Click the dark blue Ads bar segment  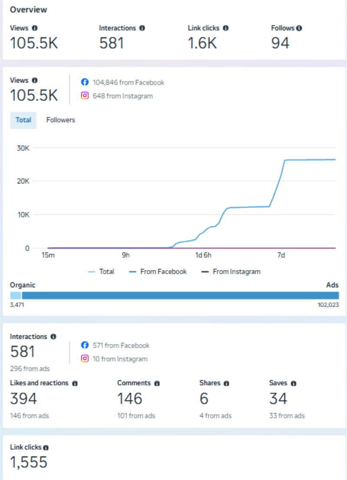(x=180, y=295)
